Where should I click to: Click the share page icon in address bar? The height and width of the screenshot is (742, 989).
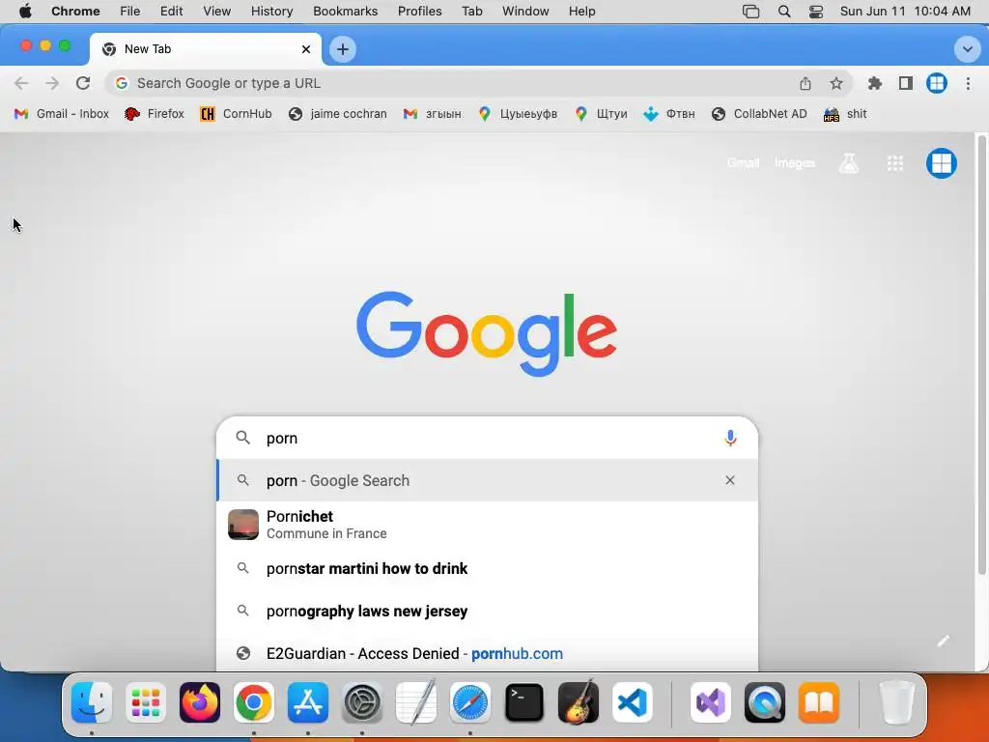click(x=805, y=83)
